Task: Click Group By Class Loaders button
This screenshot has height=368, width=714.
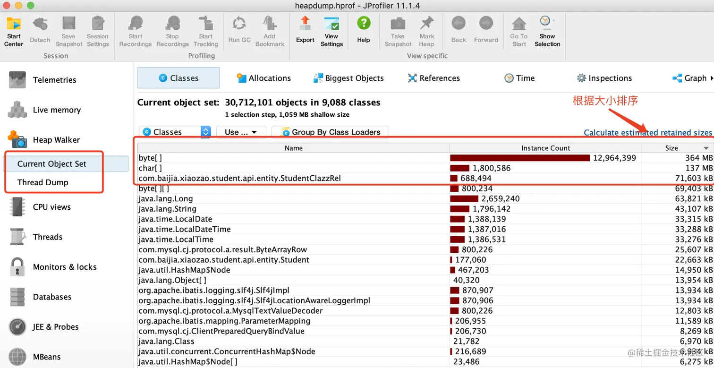Action: pyautogui.click(x=330, y=132)
